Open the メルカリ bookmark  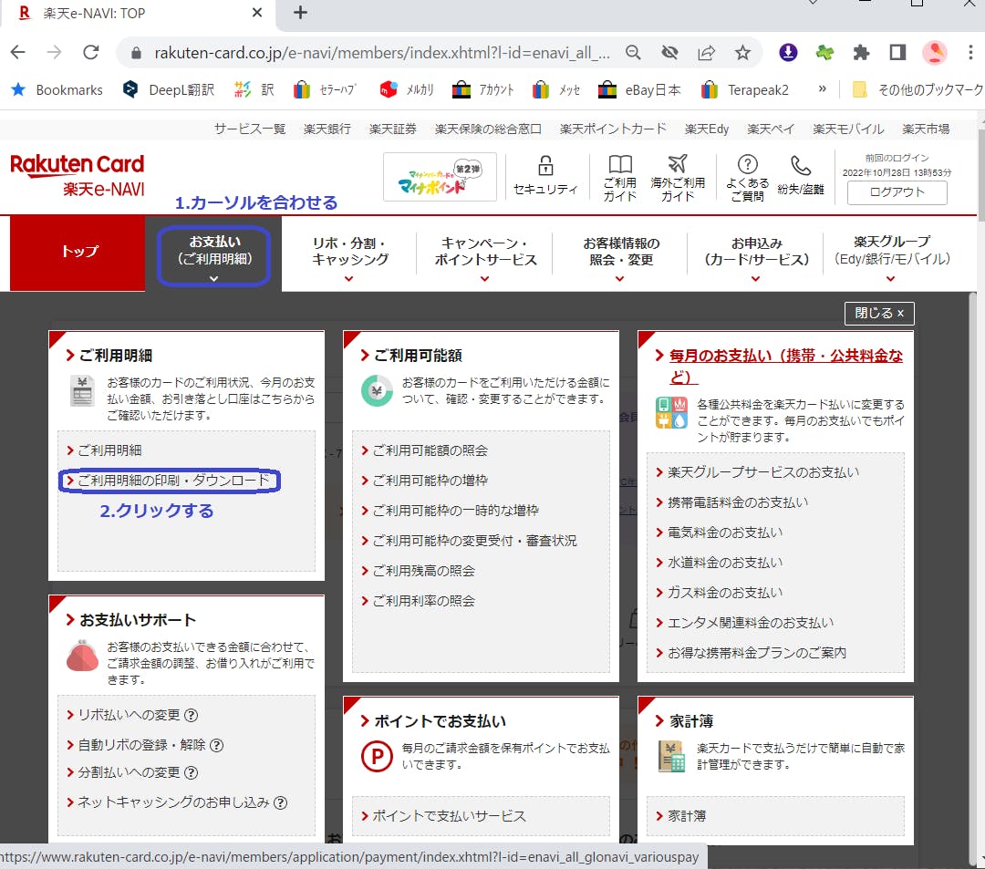(x=407, y=89)
